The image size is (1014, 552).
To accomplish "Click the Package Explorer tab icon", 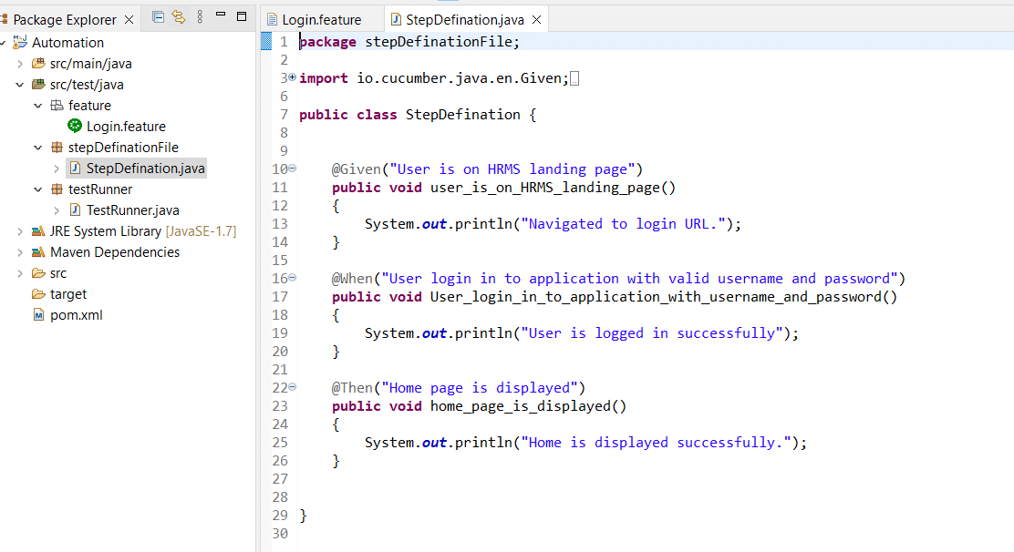I will tap(5, 20).
